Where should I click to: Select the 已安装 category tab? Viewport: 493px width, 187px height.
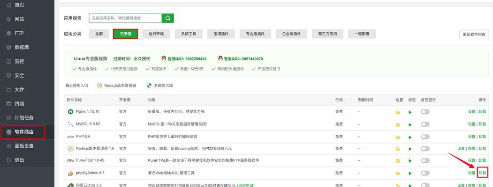coord(125,34)
